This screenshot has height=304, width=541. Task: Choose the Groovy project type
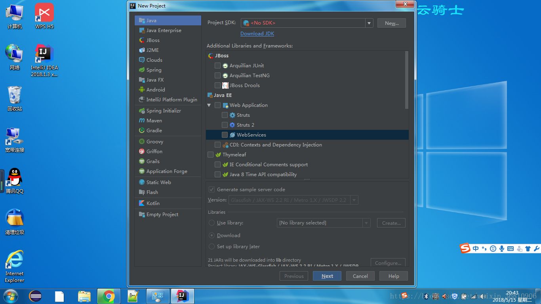point(168,142)
